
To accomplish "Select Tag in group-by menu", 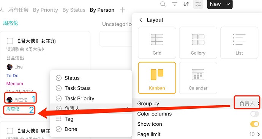I will (91, 119).
